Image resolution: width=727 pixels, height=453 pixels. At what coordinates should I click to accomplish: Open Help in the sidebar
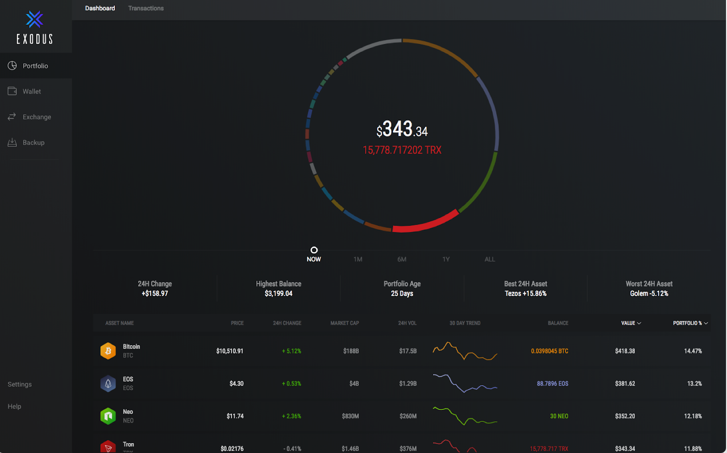click(x=14, y=406)
